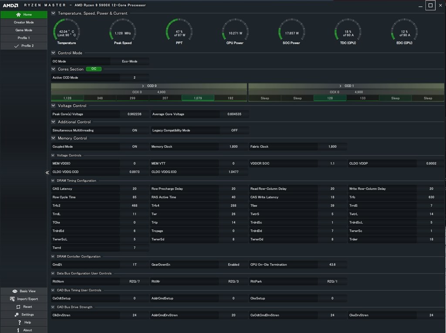This screenshot has width=446, height=333.
Task: Click Coupled Mode ON value
Action: pyautogui.click(x=135, y=146)
